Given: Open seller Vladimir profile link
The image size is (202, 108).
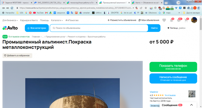Looking at the screenshot, I should 154,92.
